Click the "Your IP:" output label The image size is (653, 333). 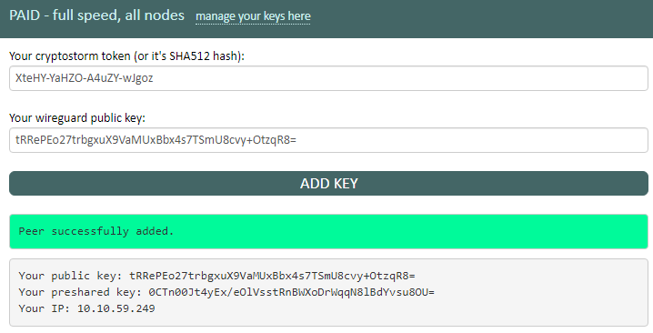pos(45,308)
